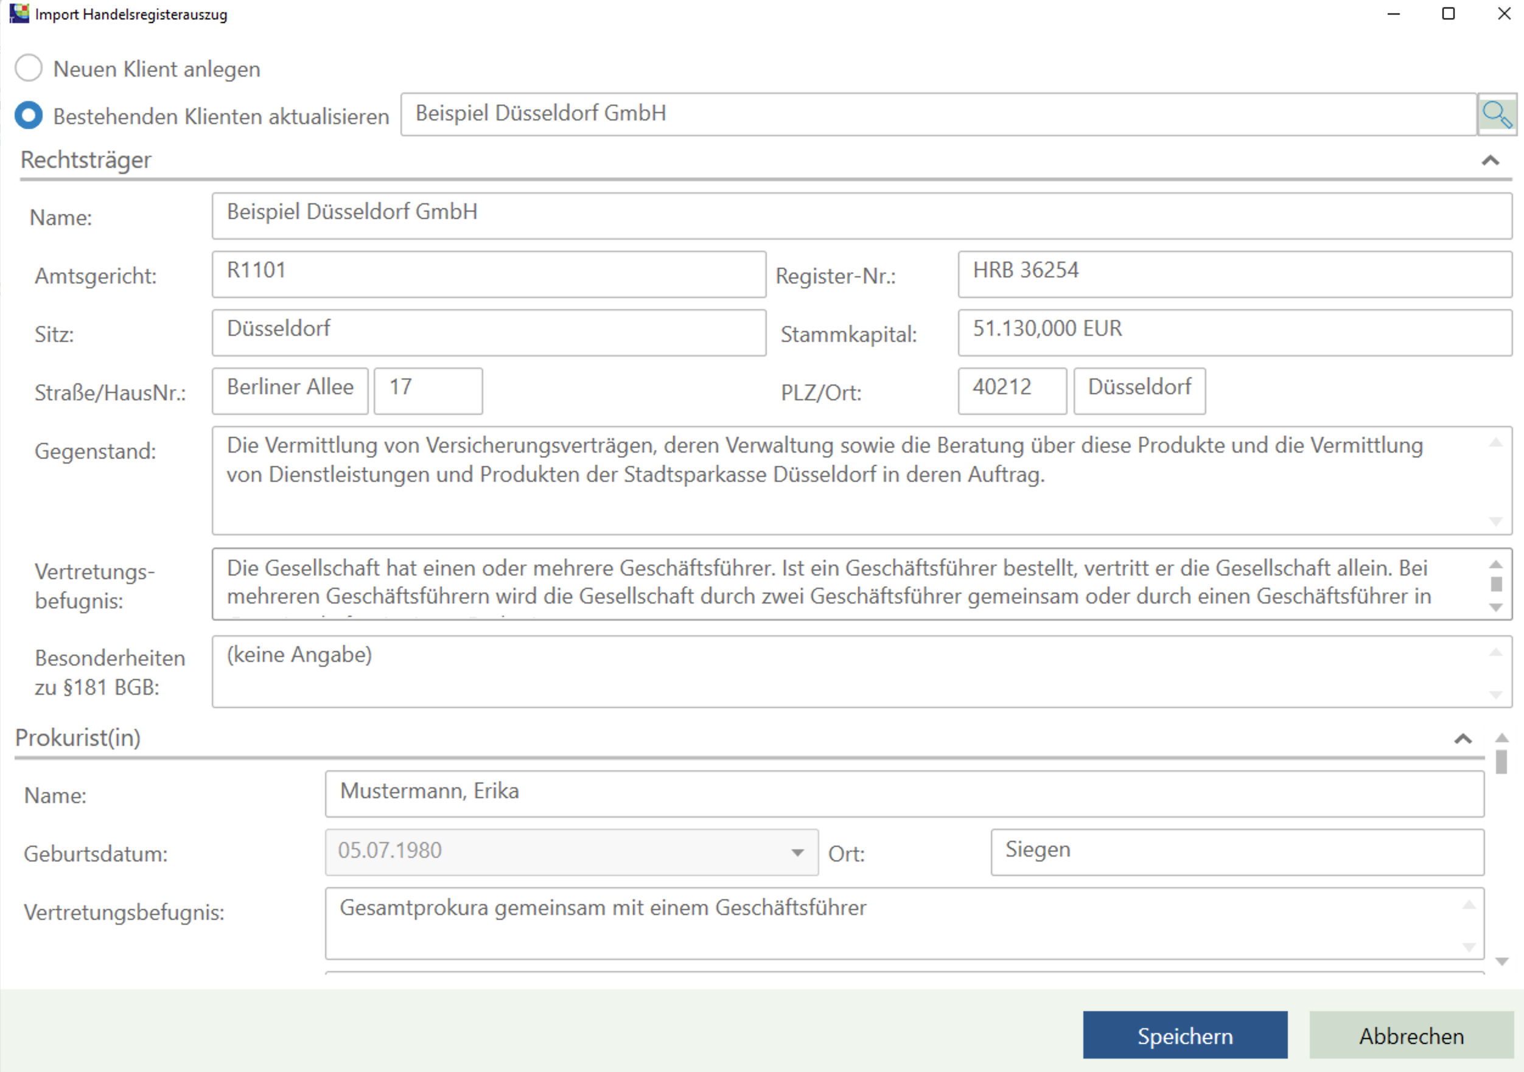1524x1072 pixels.
Task: Select 'Neuen Klient anlegen' radio button
Action: tap(29, 68)
